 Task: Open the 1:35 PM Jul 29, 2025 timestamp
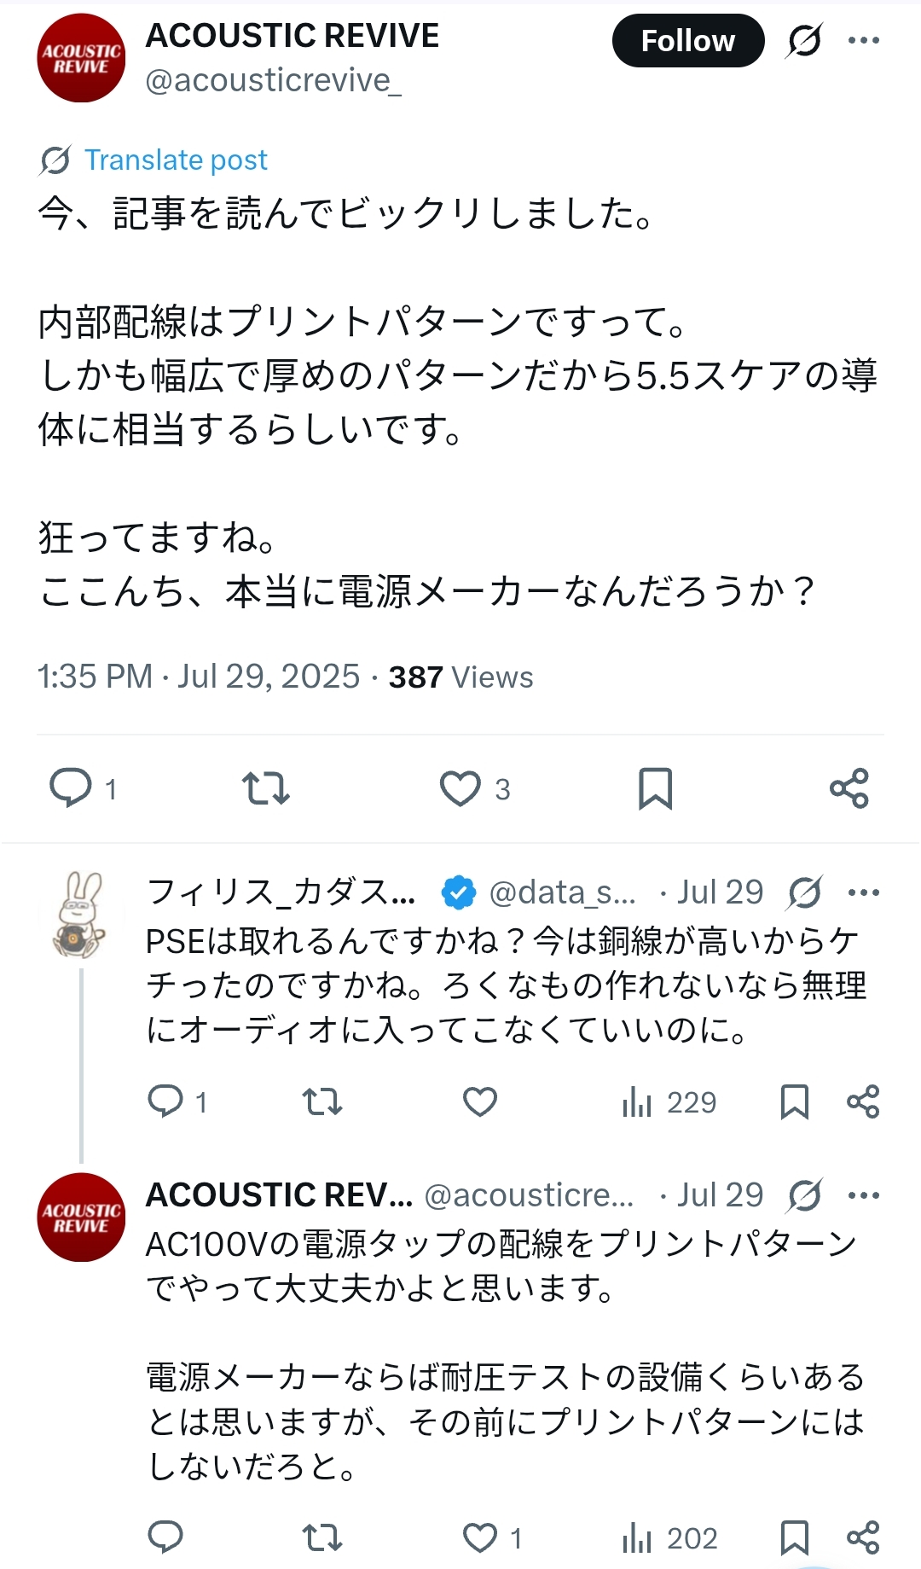coord(199,677)
